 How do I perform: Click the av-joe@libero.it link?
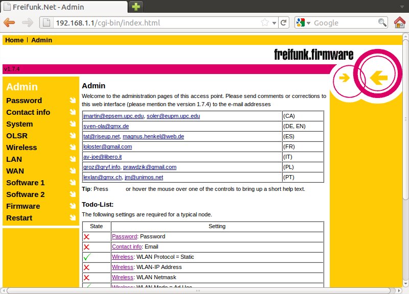[103, 157]
